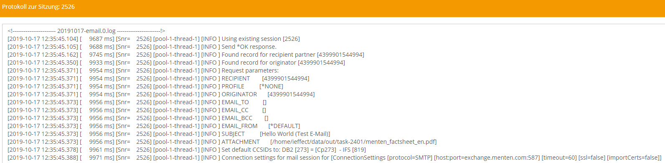Select the 'Set default CCSIDs' log line
This screenshot has width=665, height=163.
coord(187,150)
